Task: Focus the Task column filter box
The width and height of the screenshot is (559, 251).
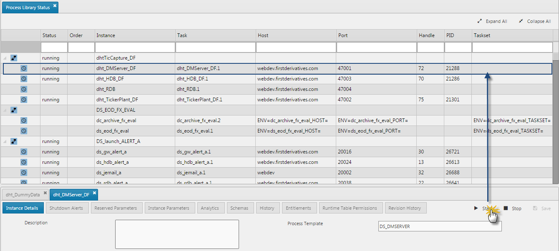Action: tap(215, 47)
